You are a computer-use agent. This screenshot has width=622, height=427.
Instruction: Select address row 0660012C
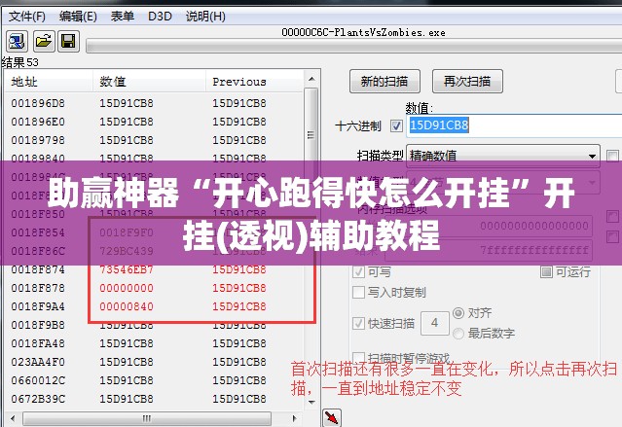point(154,380)
